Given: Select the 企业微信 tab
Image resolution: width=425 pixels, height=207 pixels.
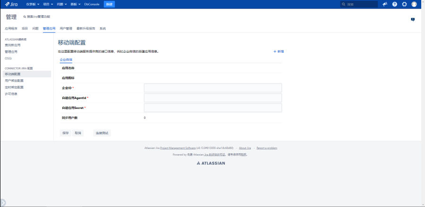Looking at the screenshot, I should 66,59.
